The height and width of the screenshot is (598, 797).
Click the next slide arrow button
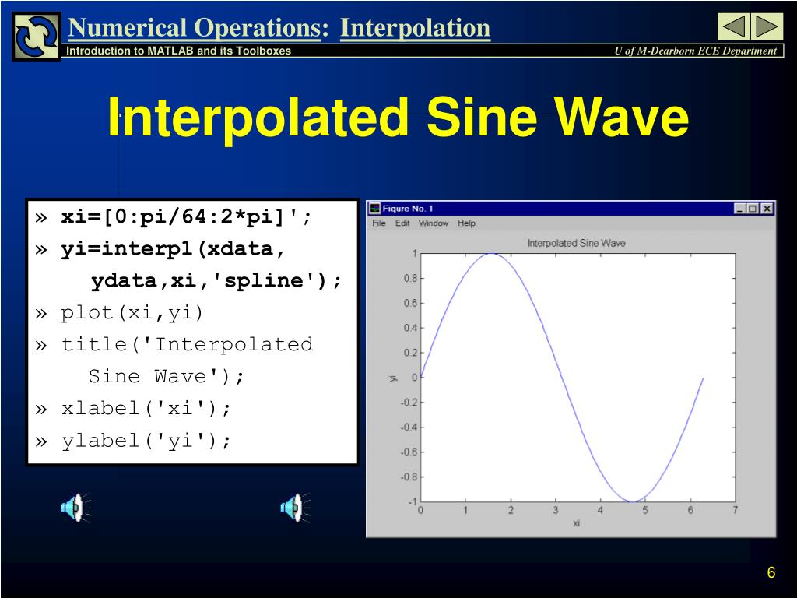tap(767, 26)
